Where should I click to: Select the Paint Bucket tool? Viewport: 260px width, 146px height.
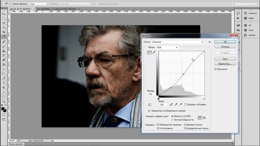pos(4,64)
